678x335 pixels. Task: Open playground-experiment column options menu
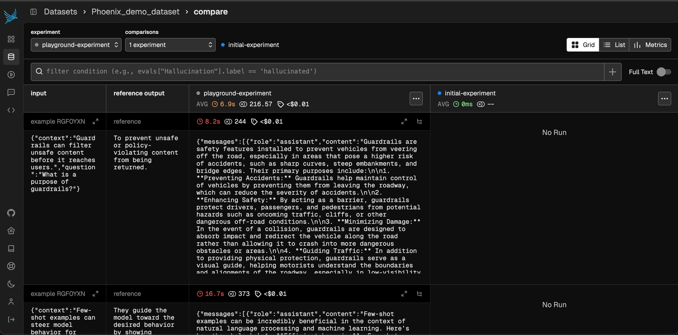pos(416,99)
